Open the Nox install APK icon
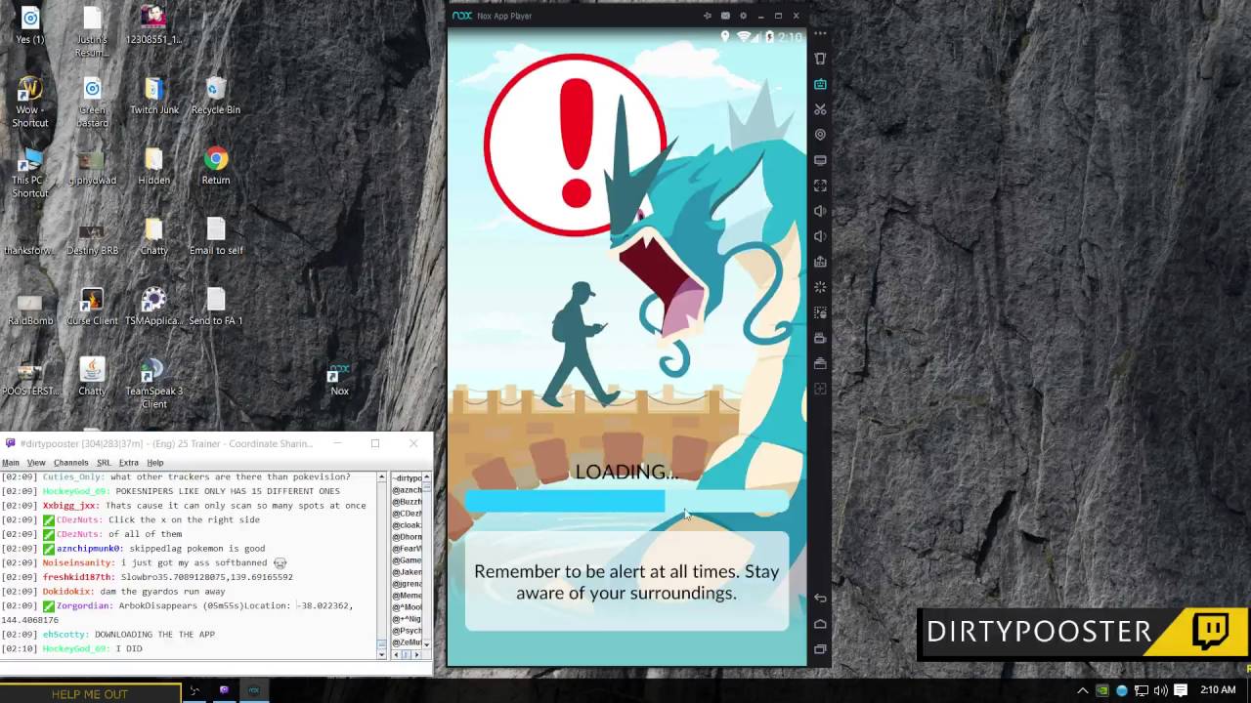1251x703 pixels. tap(820, 262)
